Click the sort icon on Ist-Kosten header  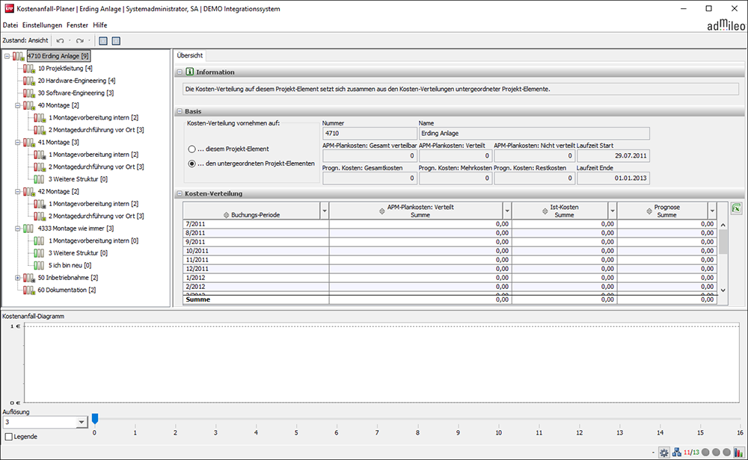pos(545,211)
